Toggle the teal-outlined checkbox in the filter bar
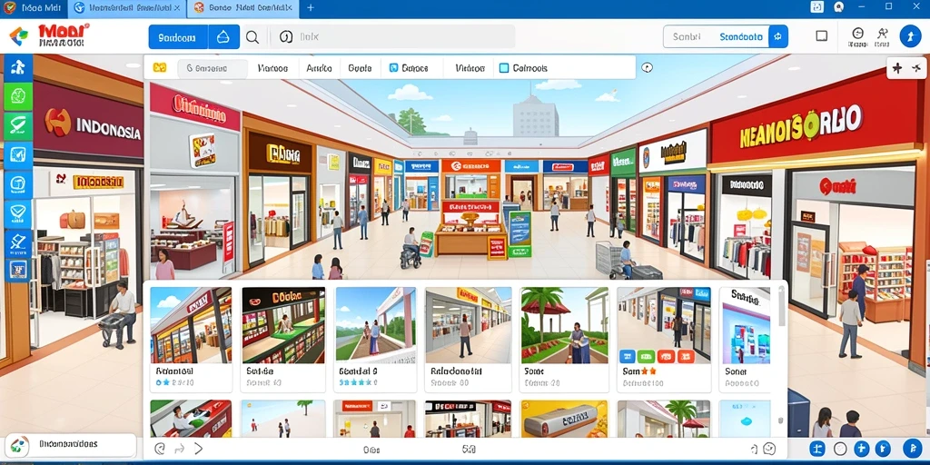Image resolution: width=930 pixels, height=465 pixels. pos(504,67)
